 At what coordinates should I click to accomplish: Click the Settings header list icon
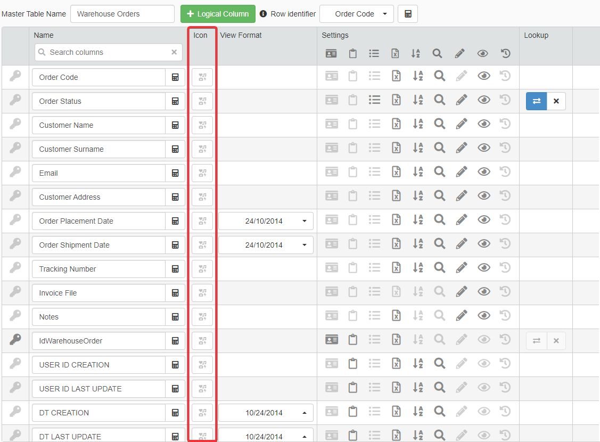[374, 53]
